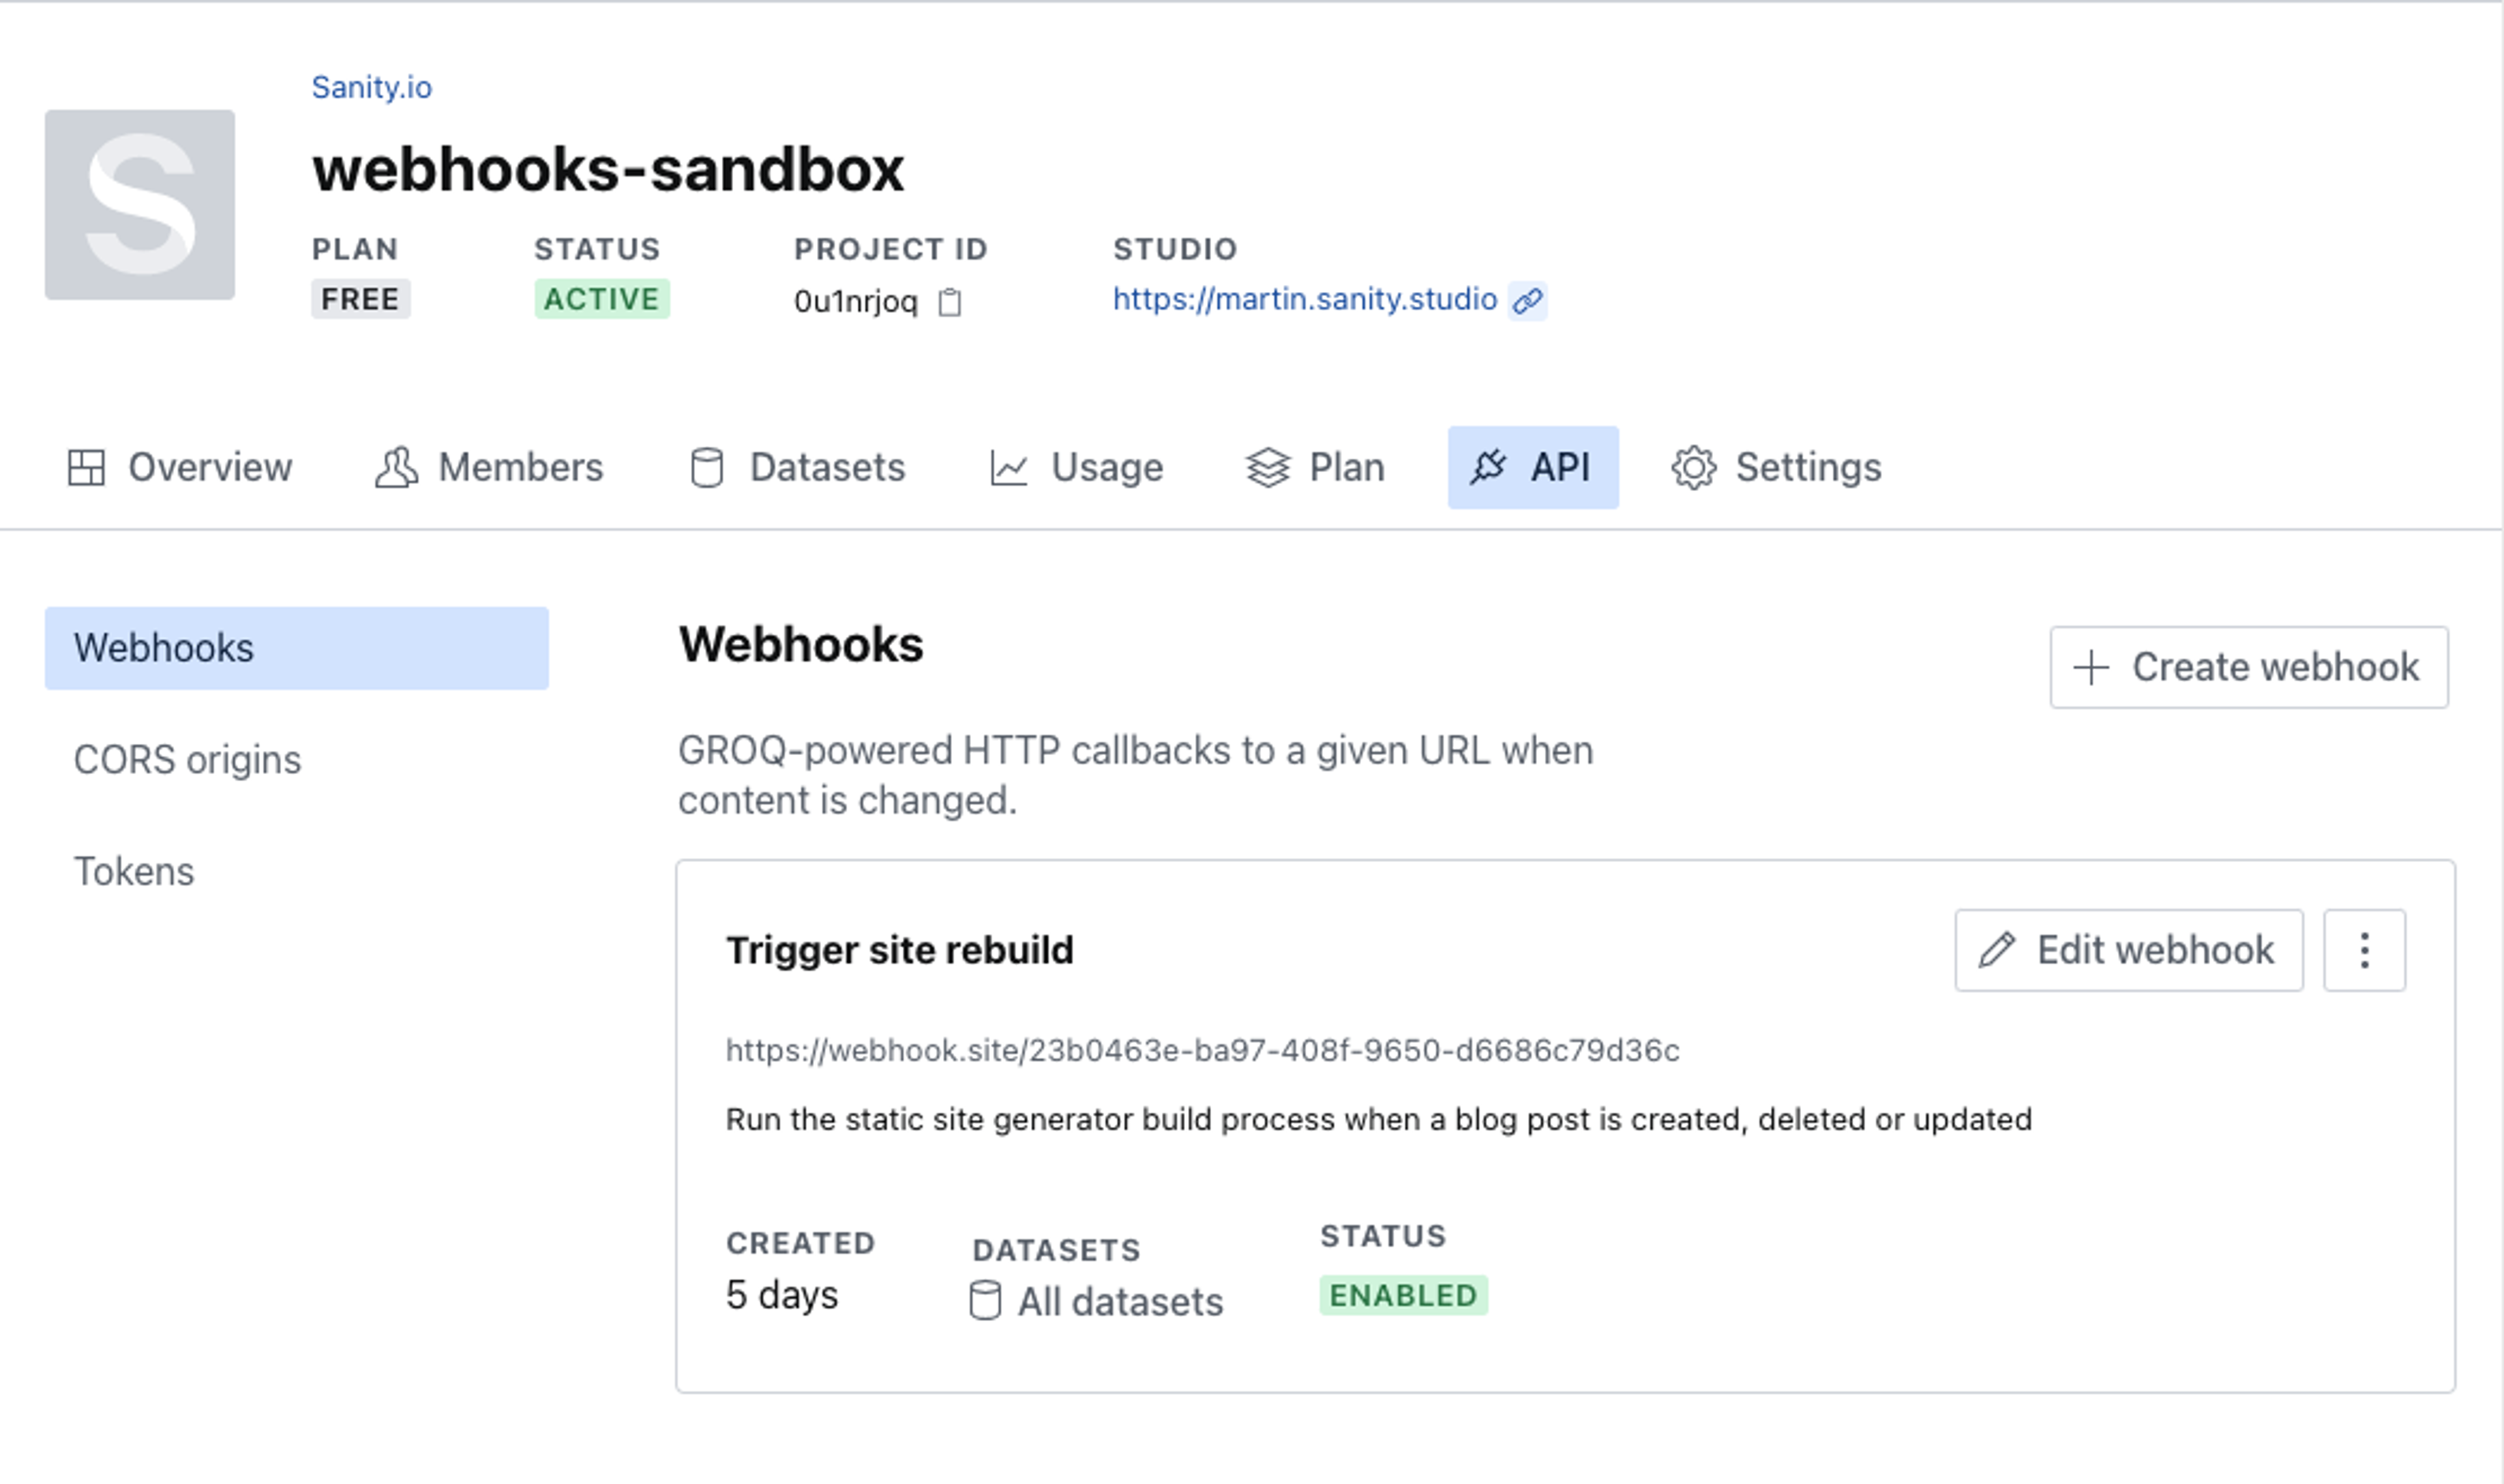Screen dimensions: 2504x1484
Task: Click the pencil icon on Edit webhook
Action: [1997, 950]
